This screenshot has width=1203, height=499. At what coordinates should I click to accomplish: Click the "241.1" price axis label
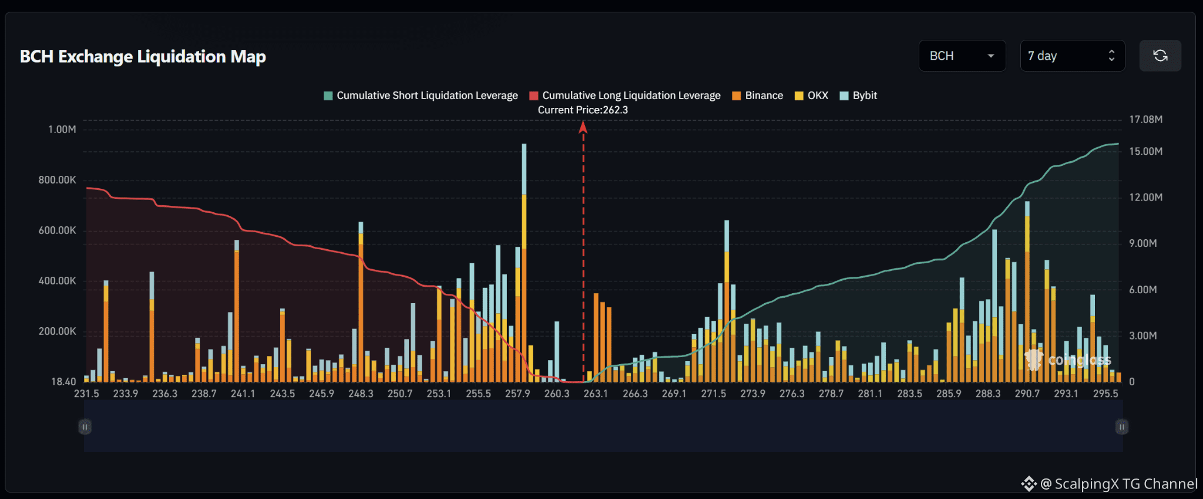tap(243, 393)
